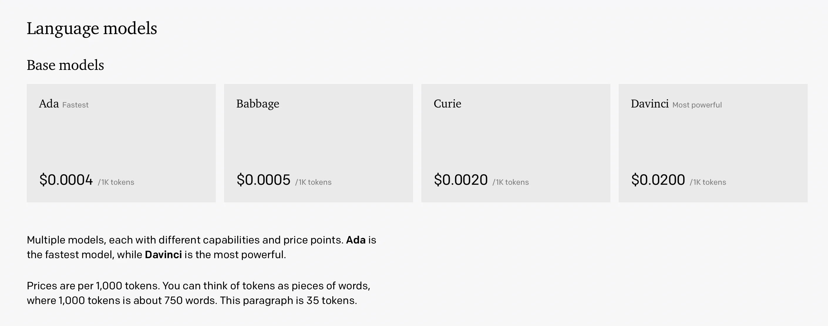Choose the Davinci model card
This screenshot has height=326, width=828.
pos(713,143)
